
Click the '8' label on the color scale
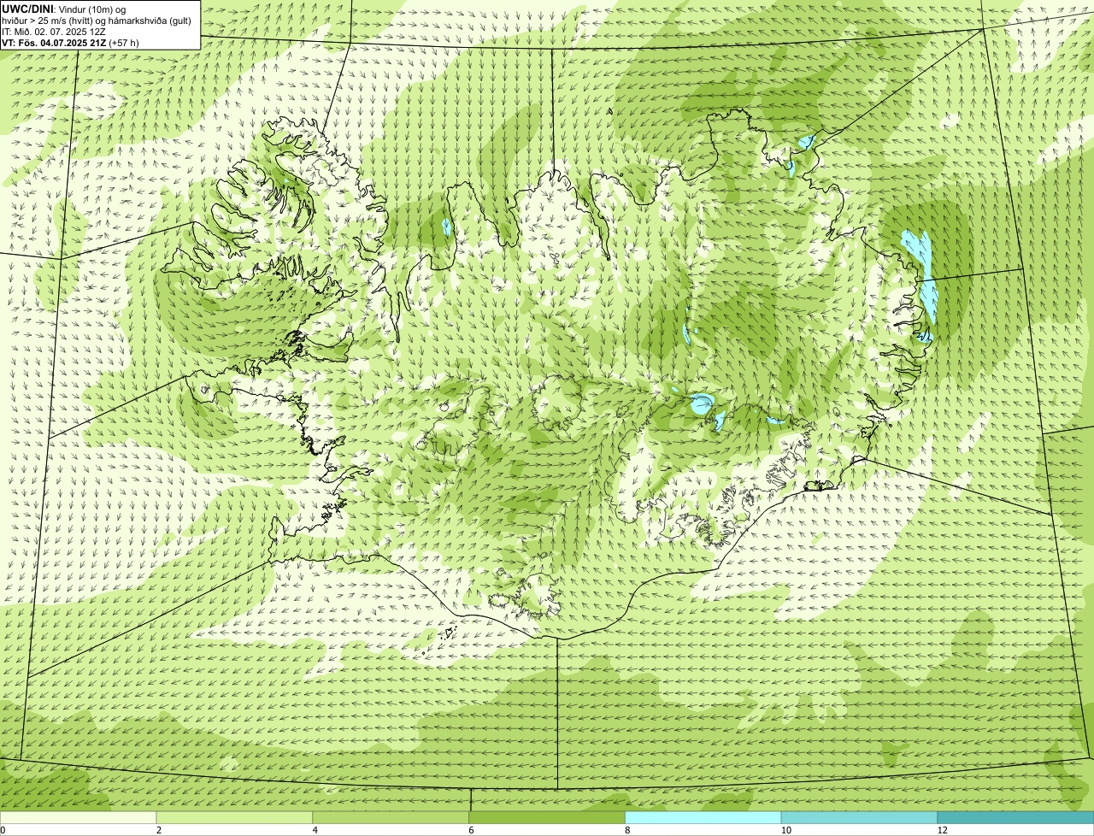coord(628,830)
